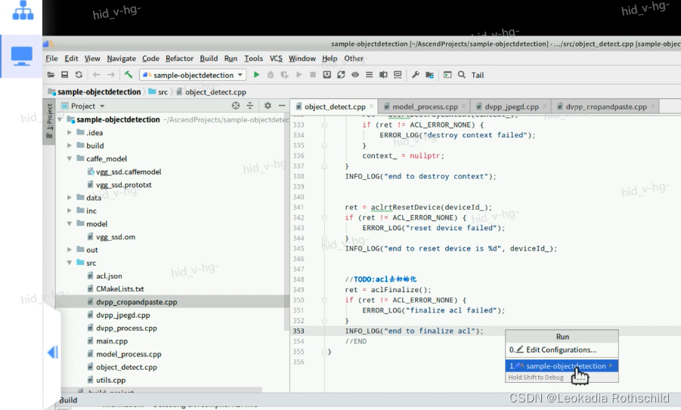681x410 pixels.
Task: Expand the out folder
Action: tap(69, 249)
